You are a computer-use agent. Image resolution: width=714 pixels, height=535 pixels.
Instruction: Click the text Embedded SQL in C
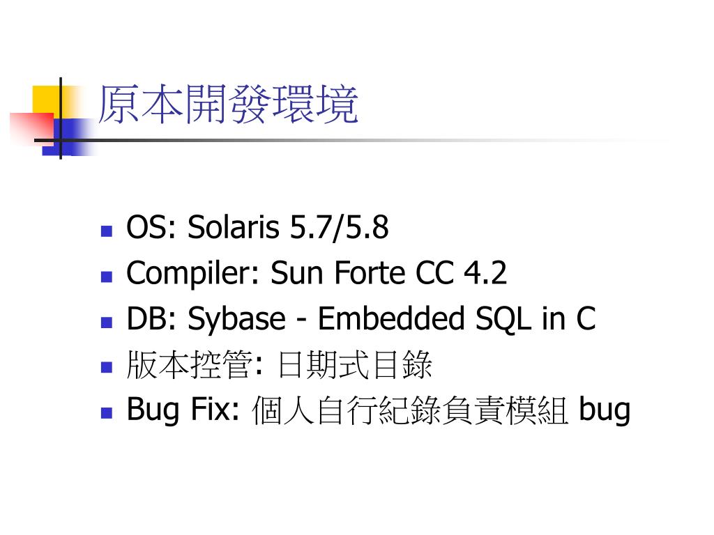pos(457,318)
